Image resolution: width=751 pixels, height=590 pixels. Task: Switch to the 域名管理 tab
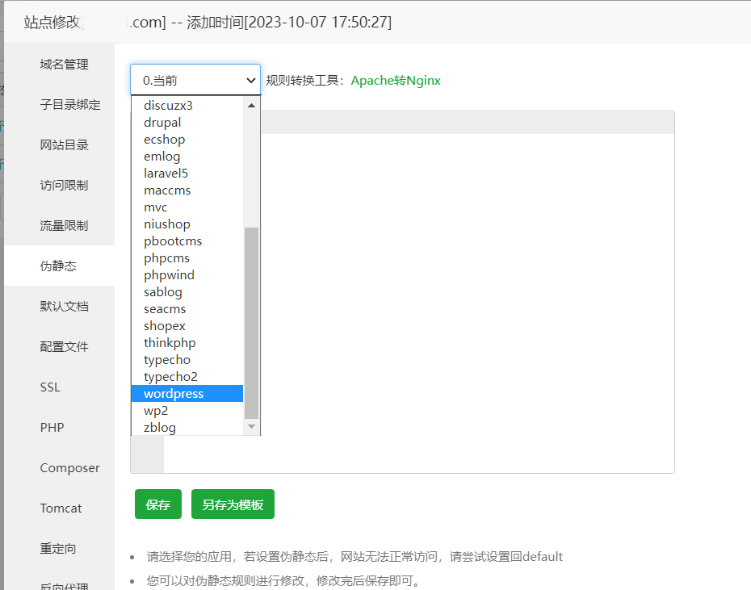click(x=64, y=65)
